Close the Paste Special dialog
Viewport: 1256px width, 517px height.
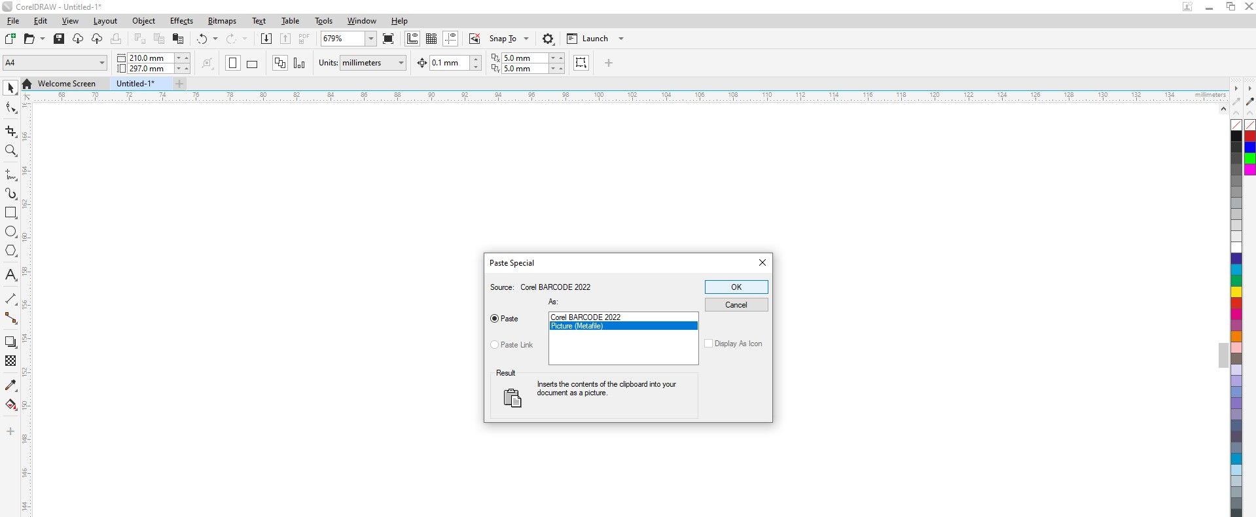pos(762,262)
